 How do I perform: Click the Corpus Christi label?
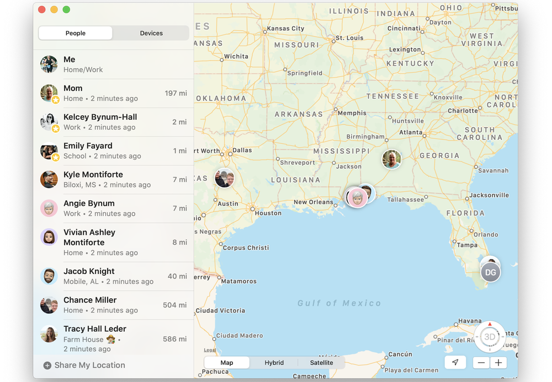click(x=246, y=248)
